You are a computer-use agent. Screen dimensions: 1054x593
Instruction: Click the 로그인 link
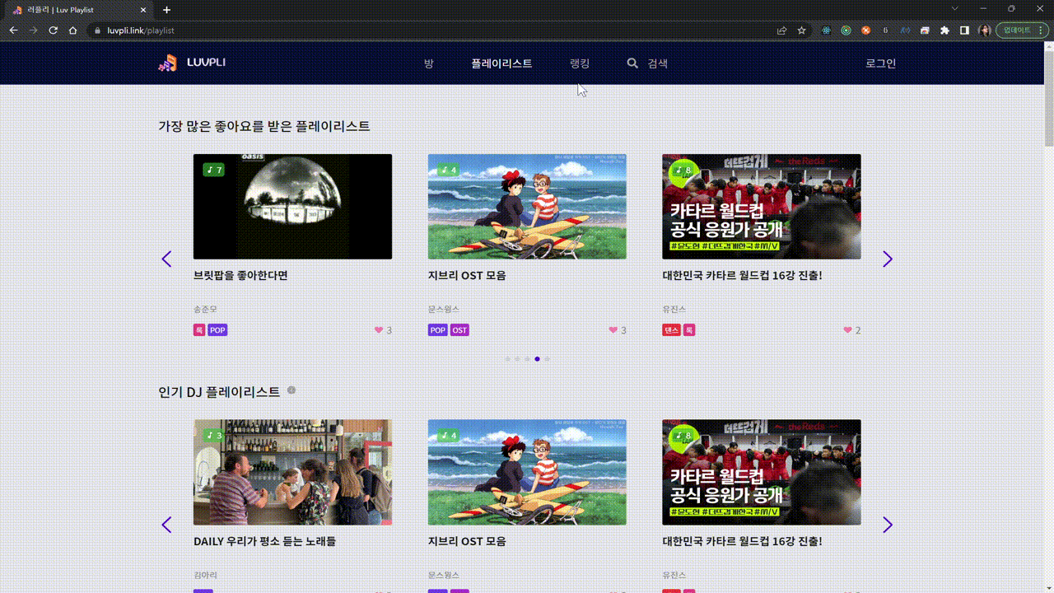point(880,63)
